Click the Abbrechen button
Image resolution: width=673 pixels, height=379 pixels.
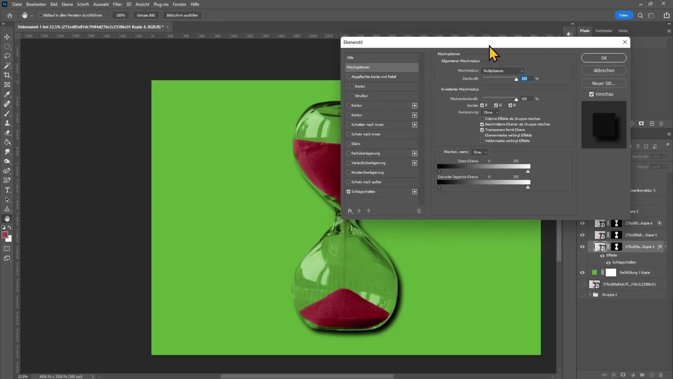(x=604, y=71)
